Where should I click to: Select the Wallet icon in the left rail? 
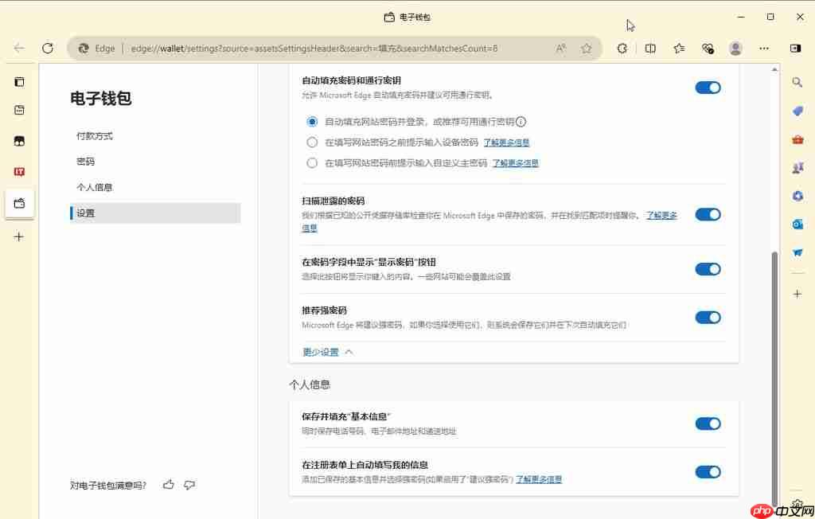(x=19, y=203)
